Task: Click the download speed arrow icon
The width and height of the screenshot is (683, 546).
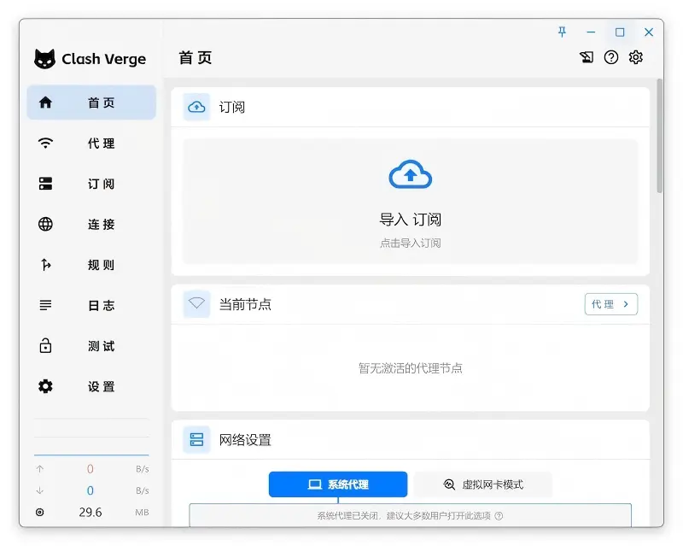Action: coord(39,490)
